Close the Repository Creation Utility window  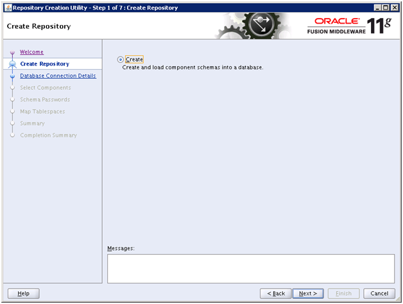pos(394,8)
